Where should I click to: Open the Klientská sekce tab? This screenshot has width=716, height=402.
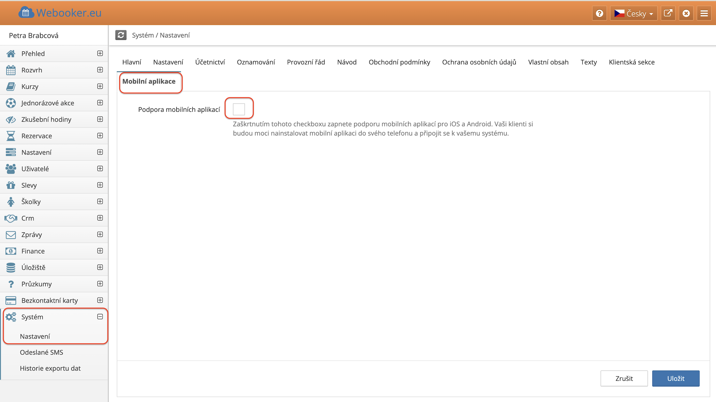point(631,62)
